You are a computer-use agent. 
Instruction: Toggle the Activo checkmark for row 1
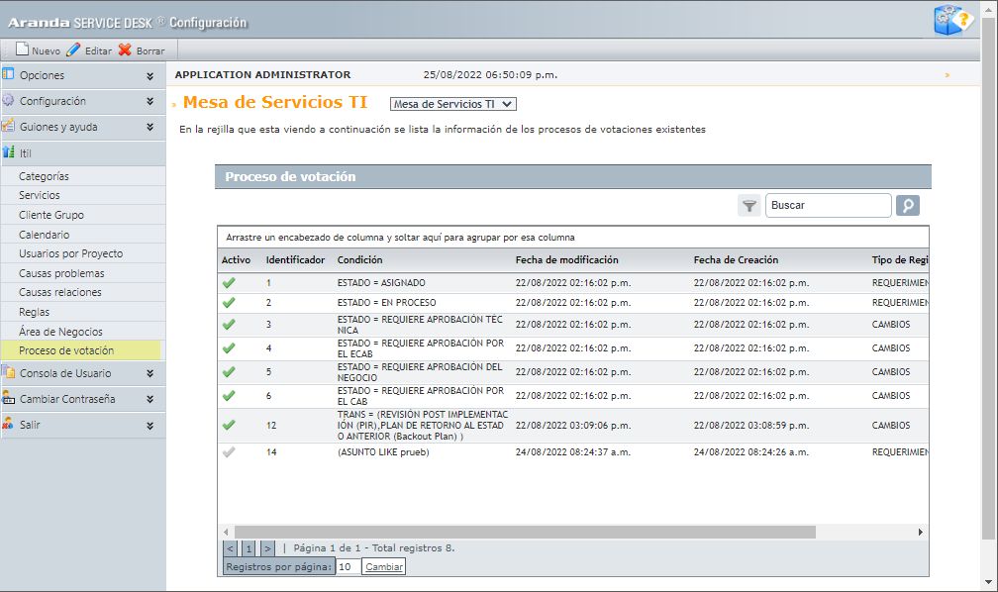[x=230, y=283]
